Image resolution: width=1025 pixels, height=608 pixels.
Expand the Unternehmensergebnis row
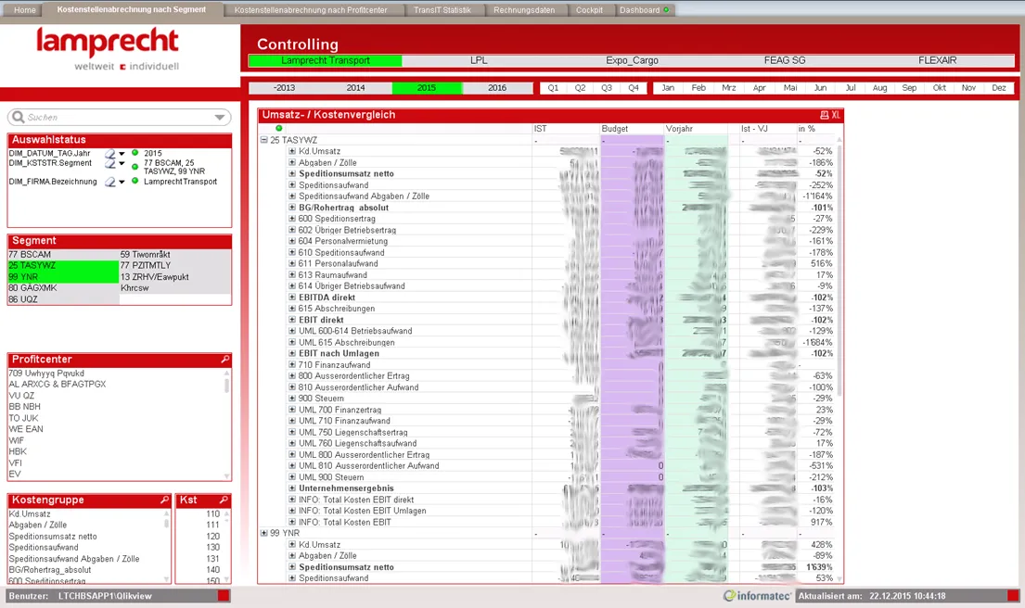pos(292,488)
